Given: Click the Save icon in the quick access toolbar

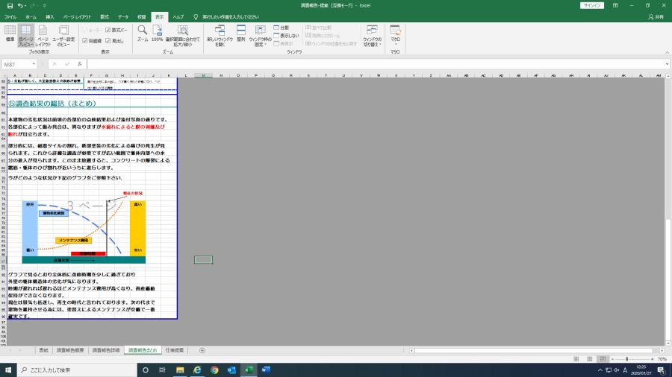Looking at the screenshot, I should [10, 5].
